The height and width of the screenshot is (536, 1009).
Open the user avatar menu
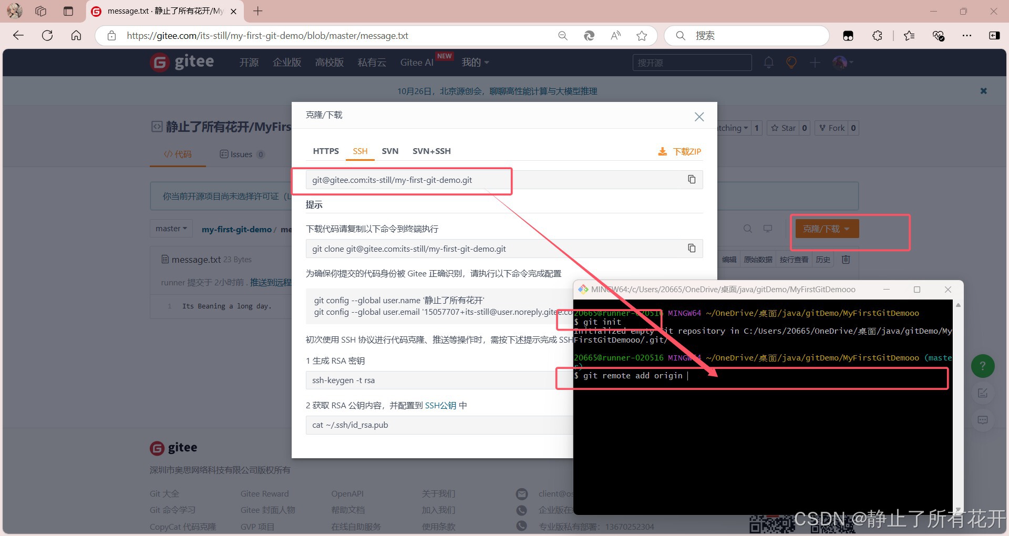pyautogui.click(x=843, y=63)
